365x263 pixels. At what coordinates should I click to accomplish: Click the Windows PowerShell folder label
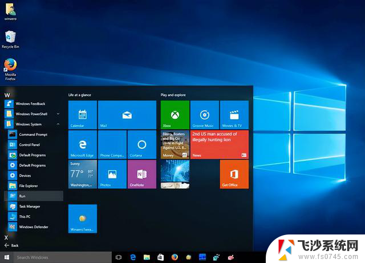tap(31, 114)
